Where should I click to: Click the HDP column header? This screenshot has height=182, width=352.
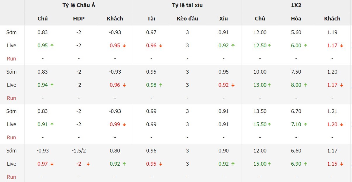(x=79, y=19)
